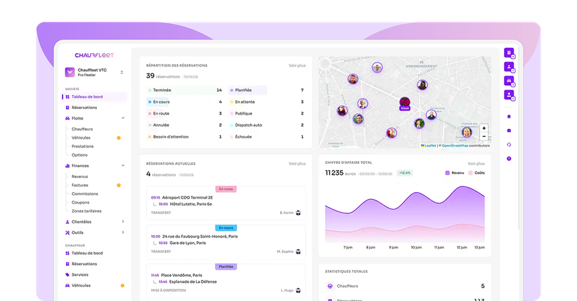Select the Échouée status row

pos(267,136)
